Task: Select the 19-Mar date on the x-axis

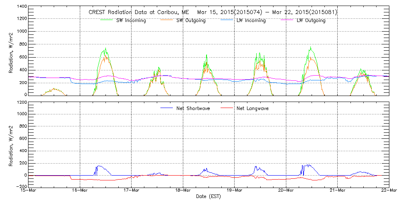Action: pyautogui.click(x=234, y=190)
